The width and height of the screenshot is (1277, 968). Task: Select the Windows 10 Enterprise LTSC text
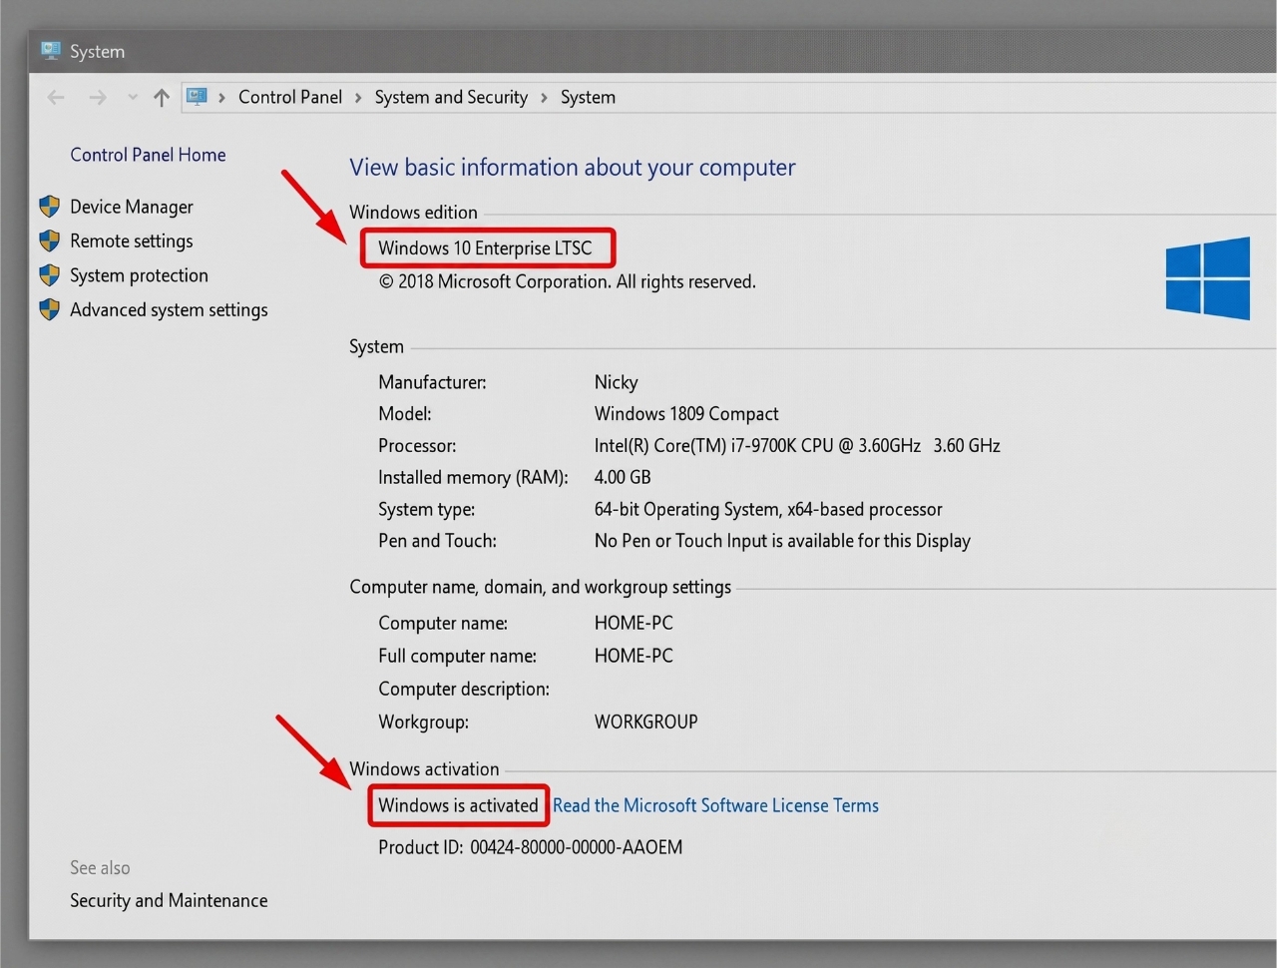(485, 247)
